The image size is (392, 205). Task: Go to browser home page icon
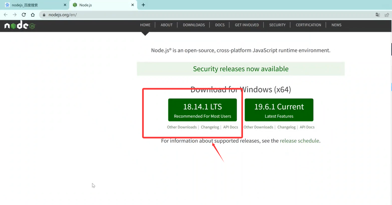coord(33,15)
